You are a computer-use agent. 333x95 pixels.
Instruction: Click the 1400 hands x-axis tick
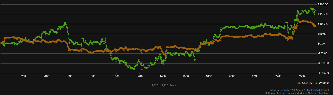(163, 76)
